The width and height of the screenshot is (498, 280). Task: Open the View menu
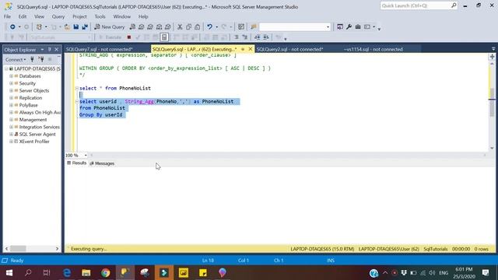40,16
